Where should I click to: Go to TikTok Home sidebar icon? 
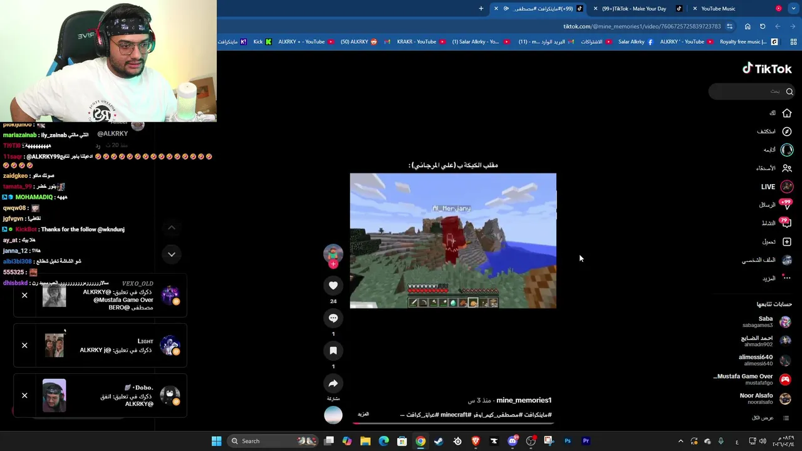(787, 113)
